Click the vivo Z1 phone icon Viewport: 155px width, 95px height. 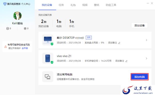[x=48, y=58]
